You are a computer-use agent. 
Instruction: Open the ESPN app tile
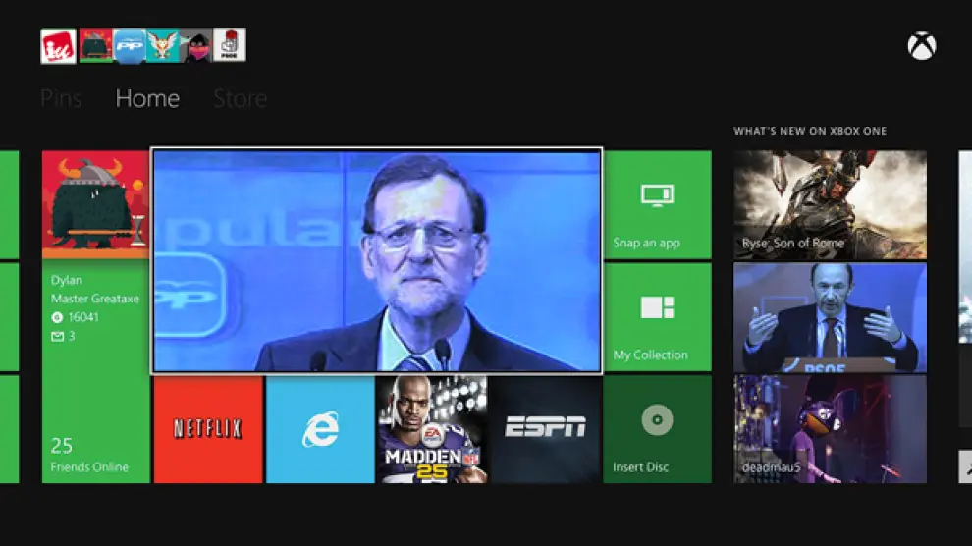[x=545, y=429]
